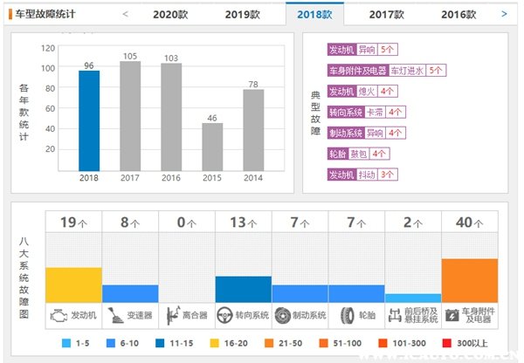The image size is (524, 363).
Task: Show next model years with right arrow
Action: pyautogui.click(x=504, y=14)
